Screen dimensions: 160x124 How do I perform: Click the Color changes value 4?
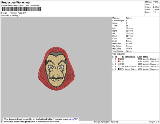(126, 21)
